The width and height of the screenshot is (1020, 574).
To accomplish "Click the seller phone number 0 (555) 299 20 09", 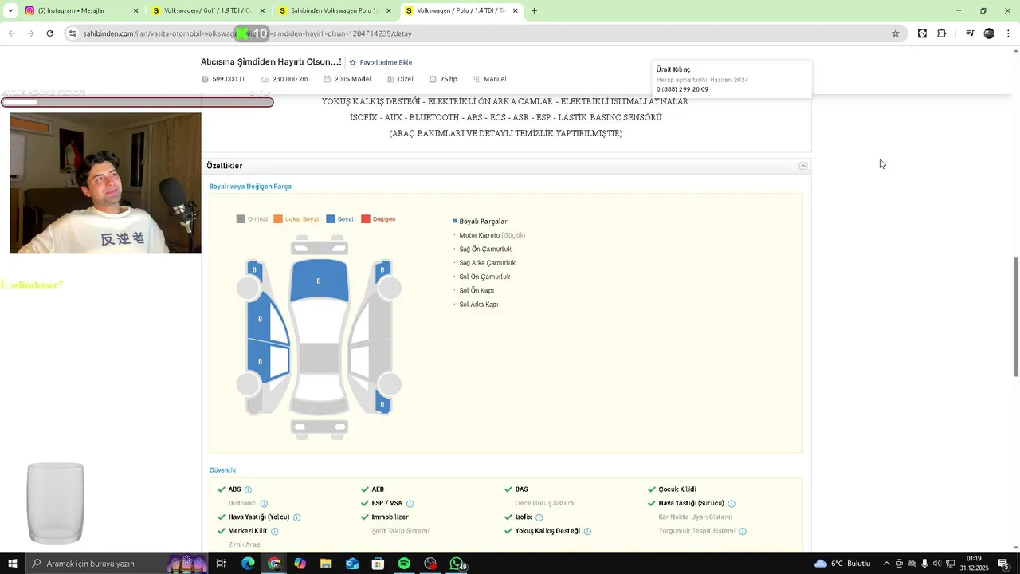I will pyautogui.click(x=682, y=89).
